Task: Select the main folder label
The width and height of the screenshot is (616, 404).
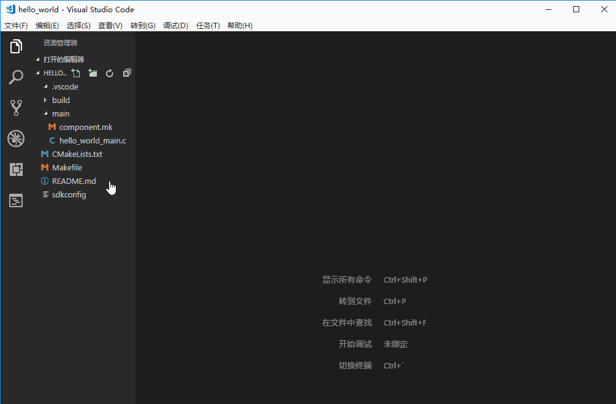Action: 61,113
